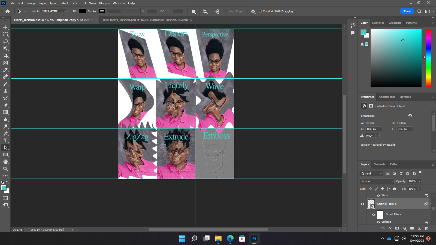
Task: Click the Fill color swatch in options bar
Action: click(83, 11)
